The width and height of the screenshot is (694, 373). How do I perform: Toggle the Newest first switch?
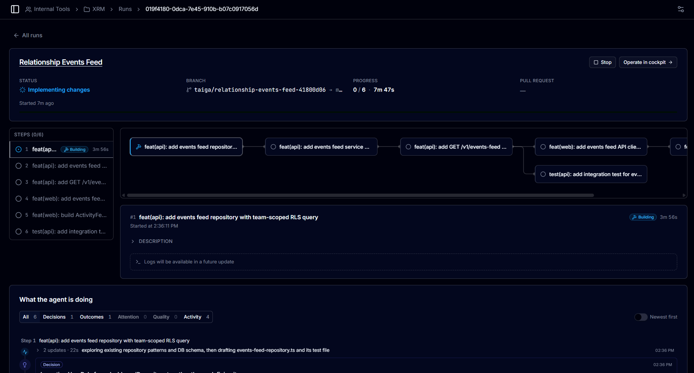pos(641,317)
